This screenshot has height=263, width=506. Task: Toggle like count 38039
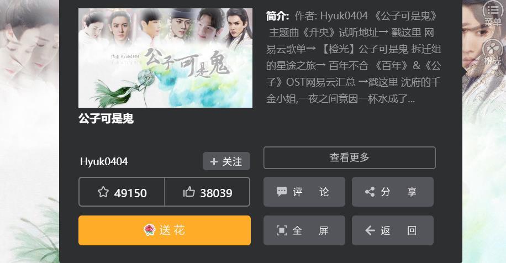(207, 192)
